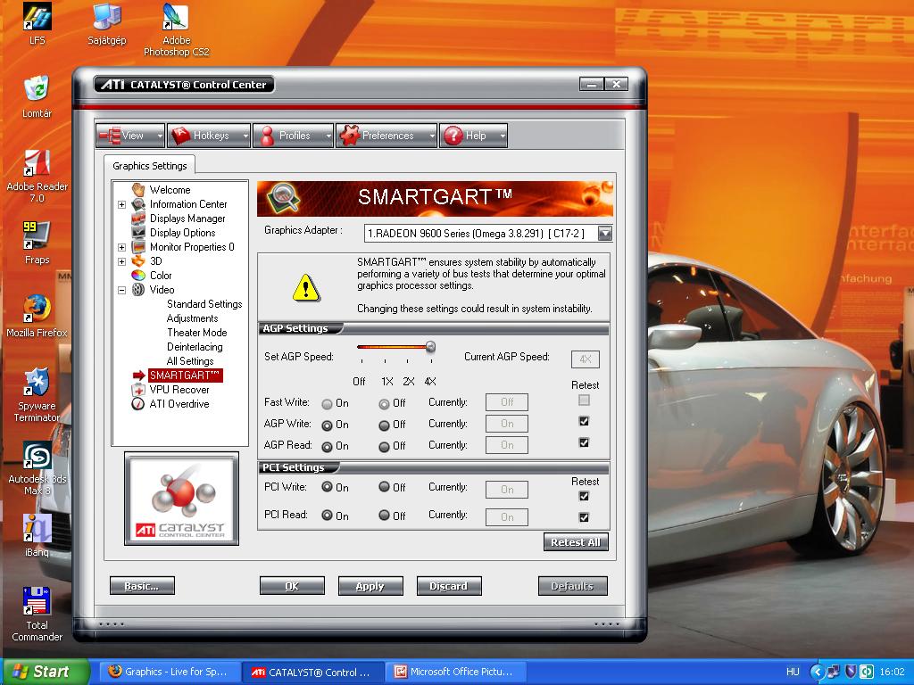
Task: Launch Adobe Reader 7.0 shortcut
Action: [x=37, y=176]
